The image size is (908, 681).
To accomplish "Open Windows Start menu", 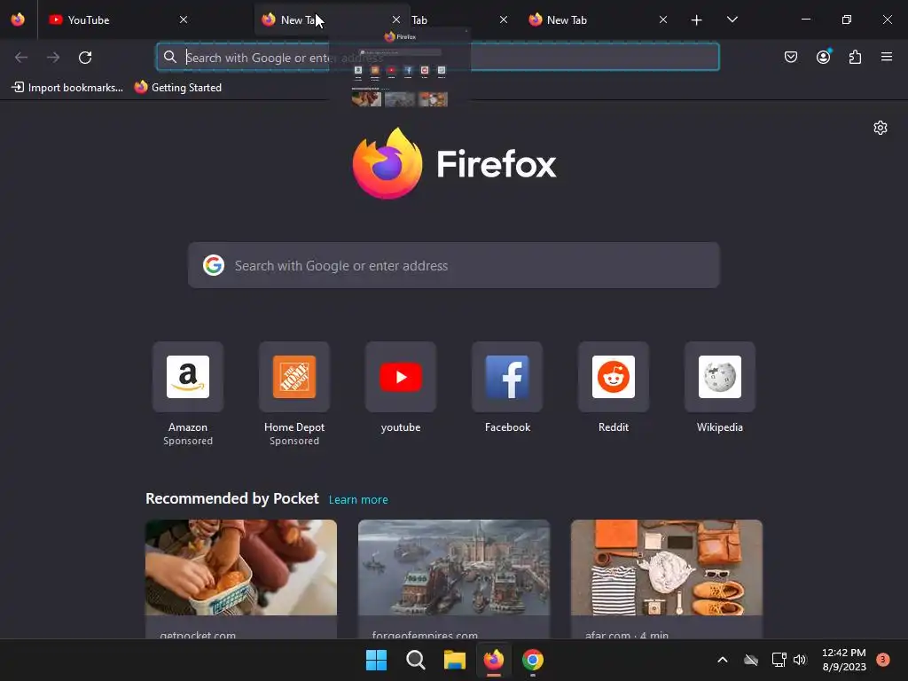I will (376, 660).
